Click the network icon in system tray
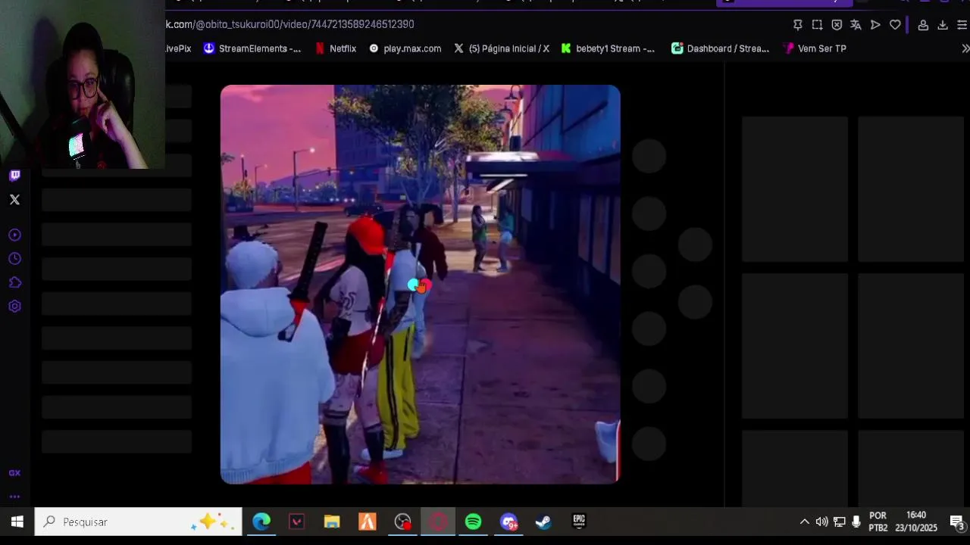The height and width of the screenshot is (545, 970). click(839, 522)
